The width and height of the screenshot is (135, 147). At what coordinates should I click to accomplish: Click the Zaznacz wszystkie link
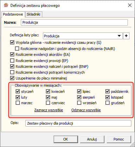49,110
